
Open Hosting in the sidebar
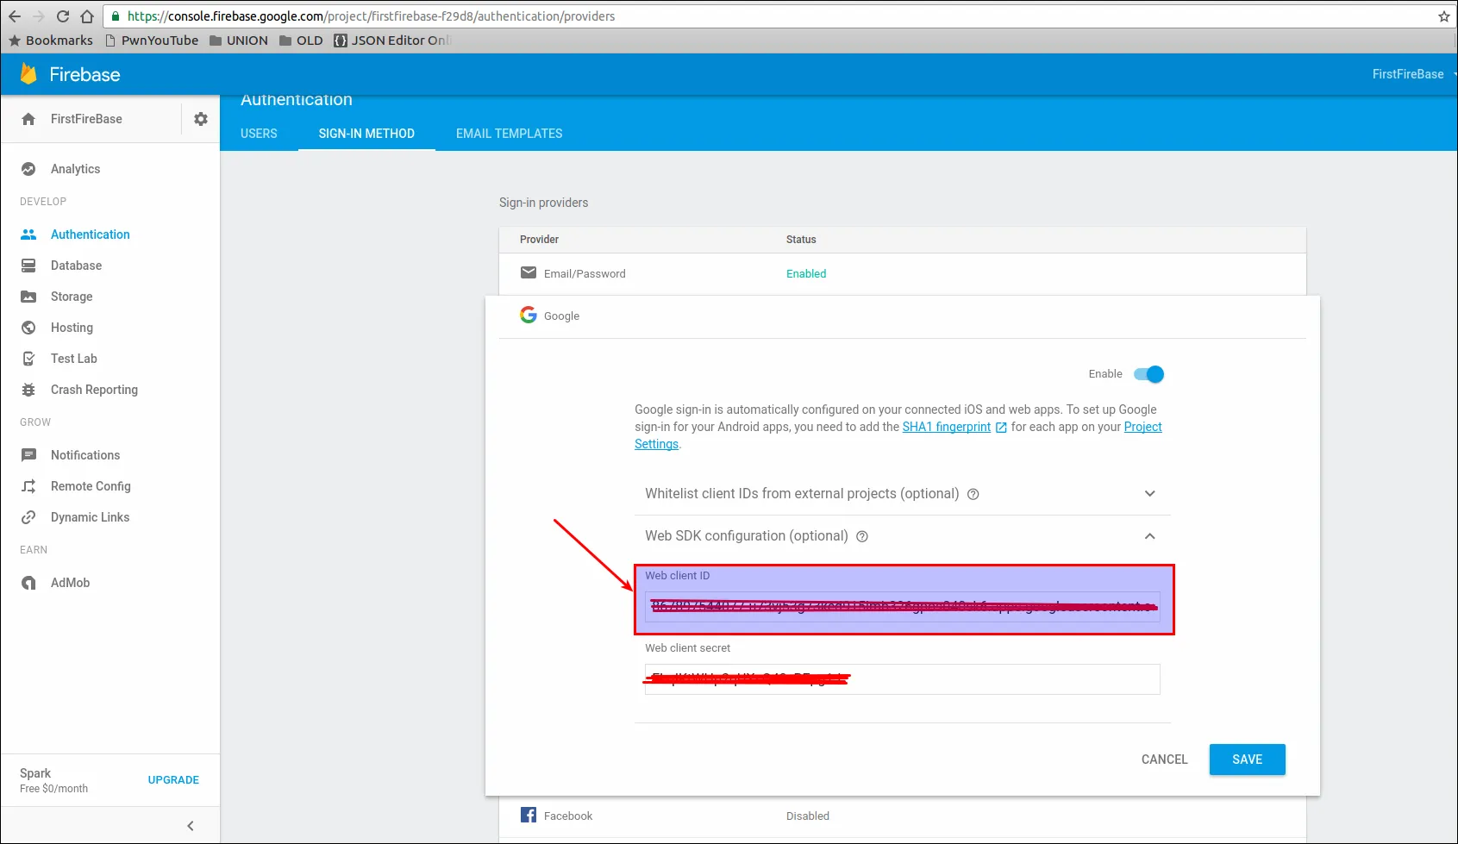pos(72,328)
